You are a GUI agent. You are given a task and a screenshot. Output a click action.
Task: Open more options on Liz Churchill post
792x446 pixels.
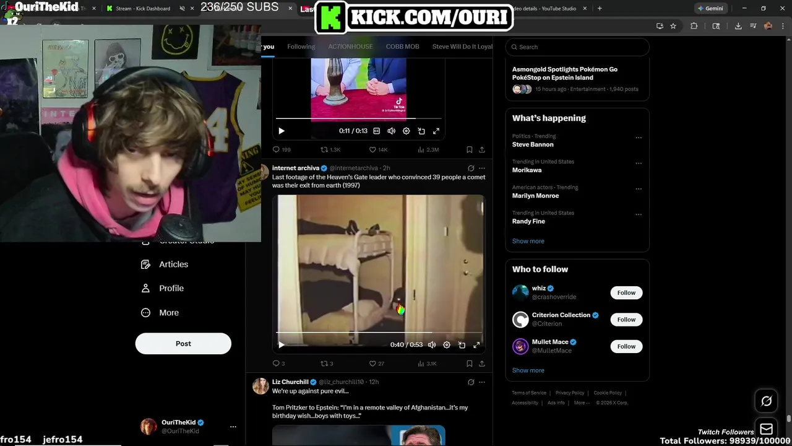pyautogui.click(x=482, y=382)
